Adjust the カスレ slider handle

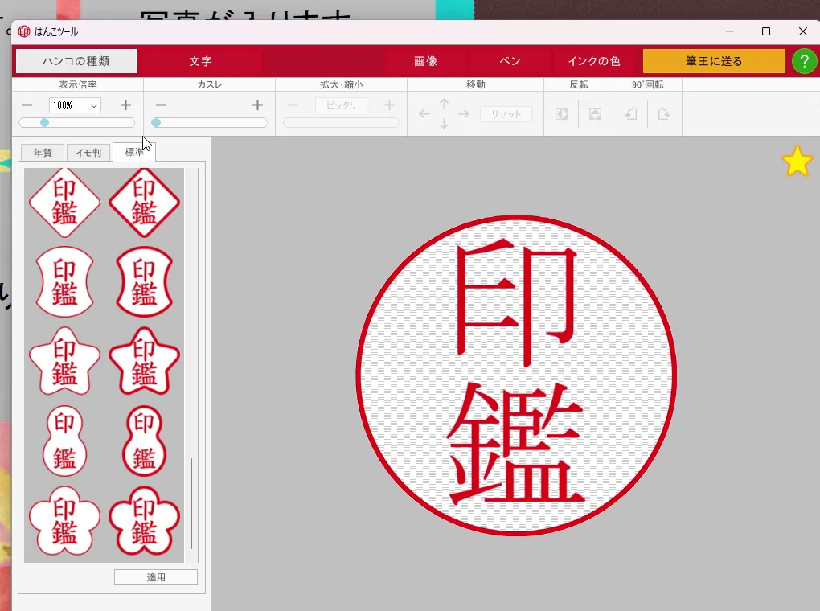(156, 122)
